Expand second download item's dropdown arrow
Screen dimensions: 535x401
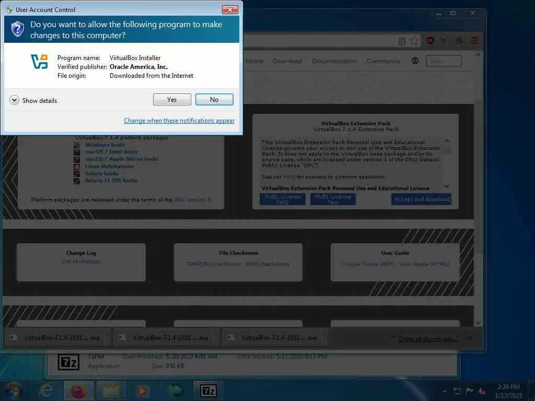tap(217, 338)
